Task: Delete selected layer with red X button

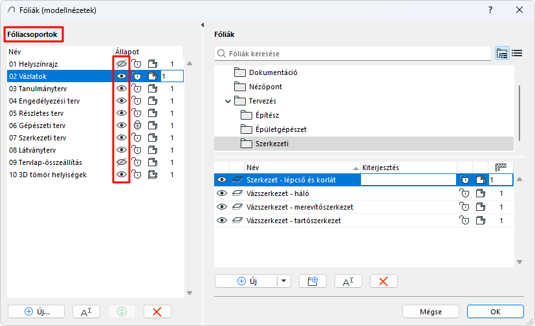Action: coord(384,281)
